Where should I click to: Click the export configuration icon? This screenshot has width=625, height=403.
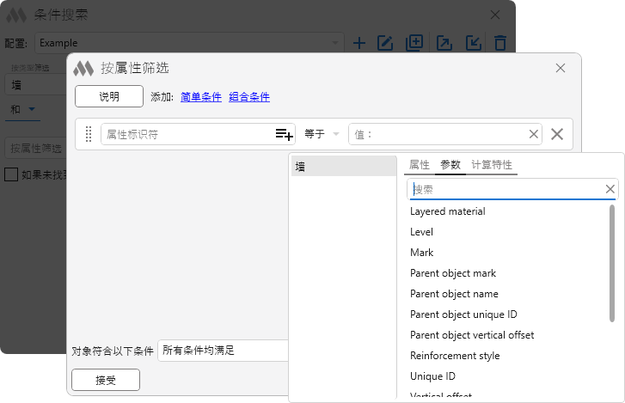point(444,43)
